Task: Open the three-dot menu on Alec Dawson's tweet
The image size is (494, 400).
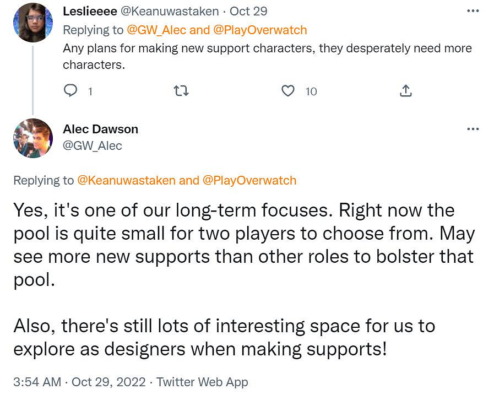Action: [x=473, y=129]
